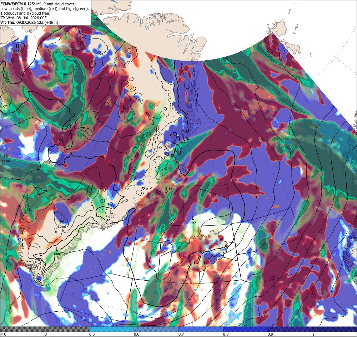Image resolution: width=357 pixels, height=337 pixels.
Task: Click the 1006 high pressure value
Action: [x=62, y=227]
